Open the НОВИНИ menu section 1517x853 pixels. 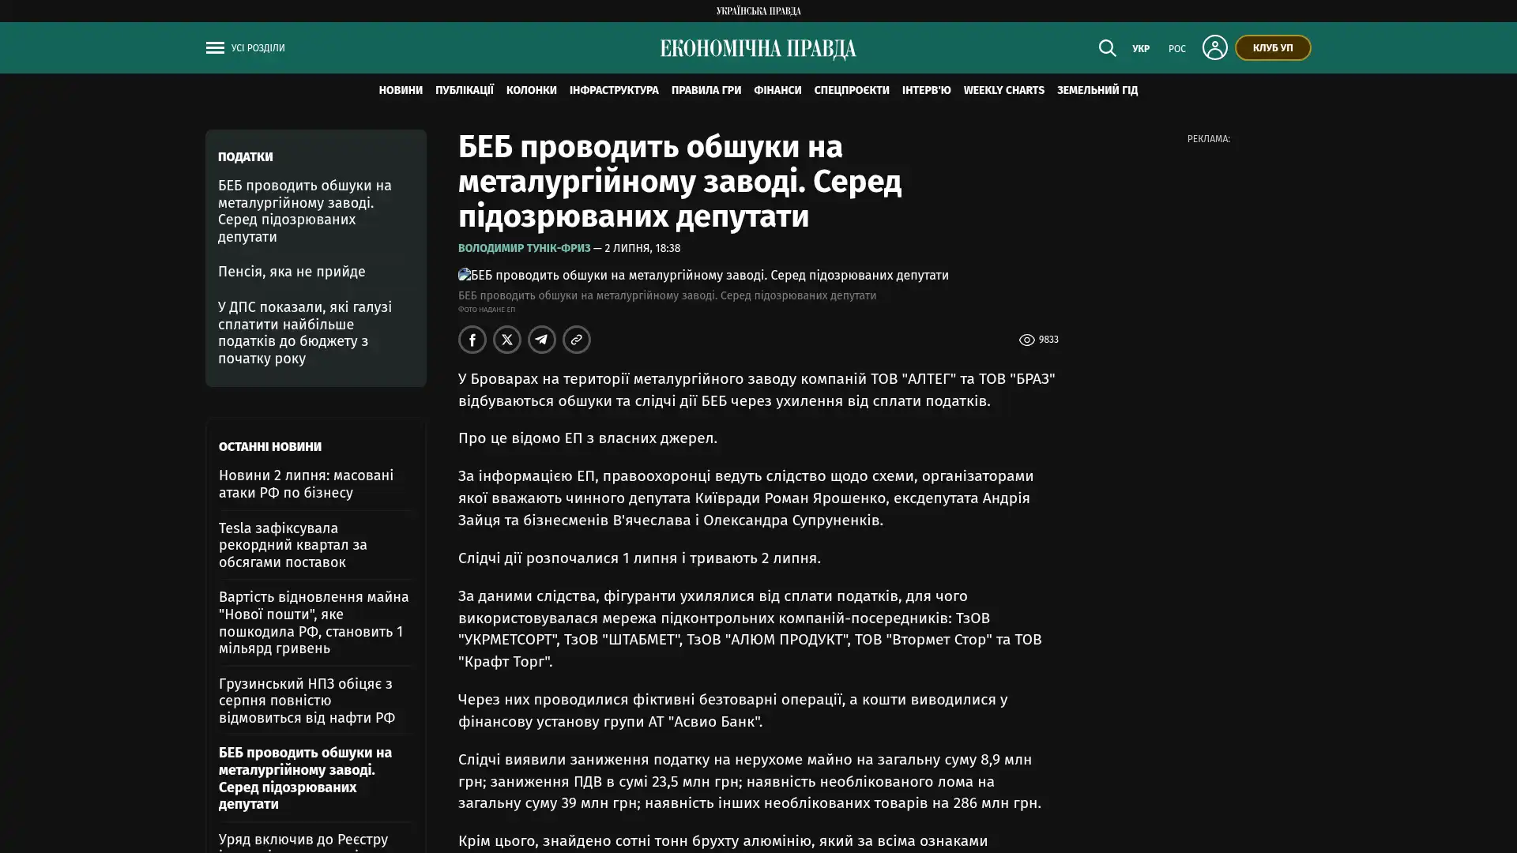point(401,91)
